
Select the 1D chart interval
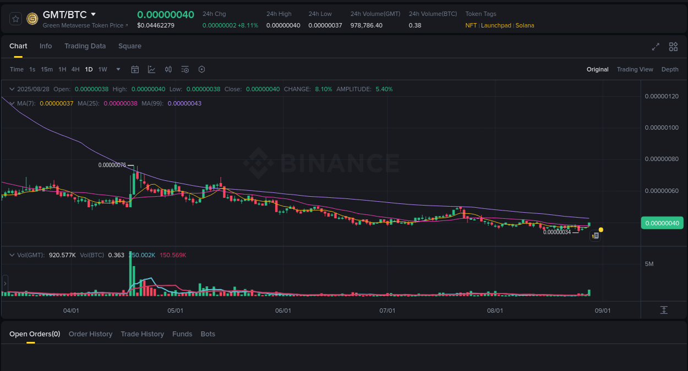89,69
